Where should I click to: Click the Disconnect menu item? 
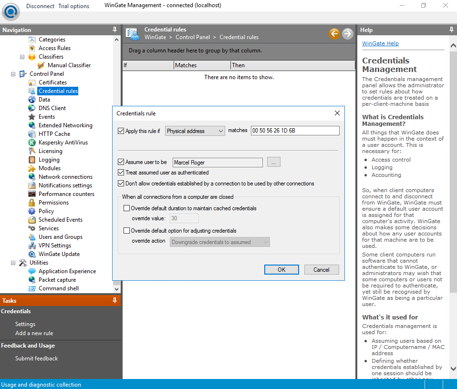[40, 6]
